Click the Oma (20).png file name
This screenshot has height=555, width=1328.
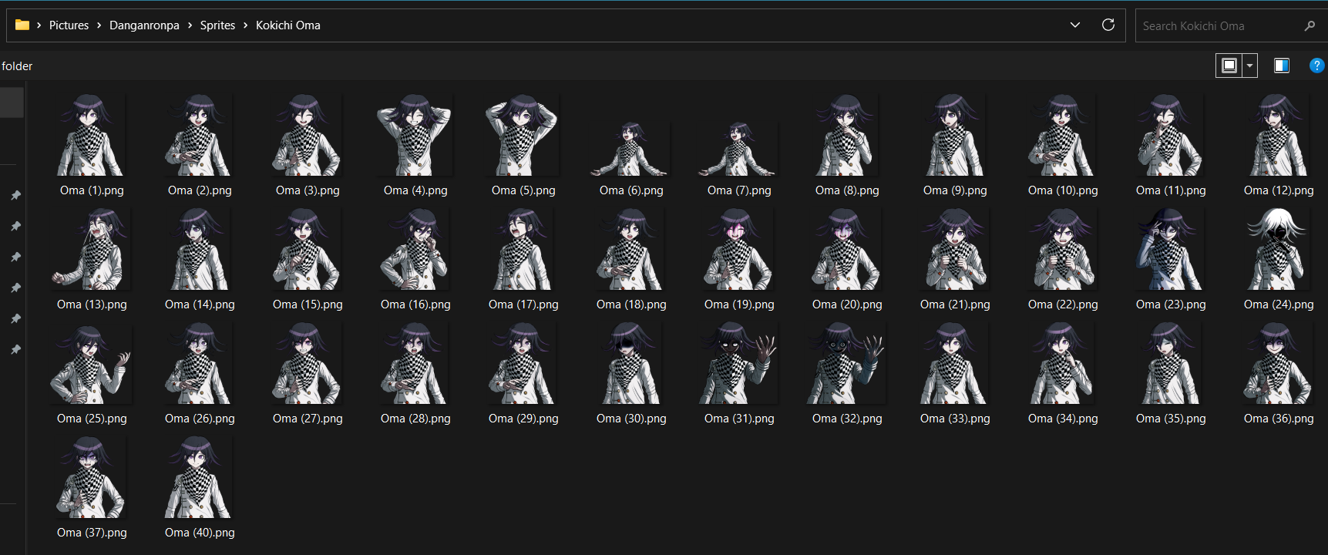tap(847, 304)
